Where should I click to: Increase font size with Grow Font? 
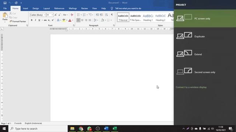(56, 15)
